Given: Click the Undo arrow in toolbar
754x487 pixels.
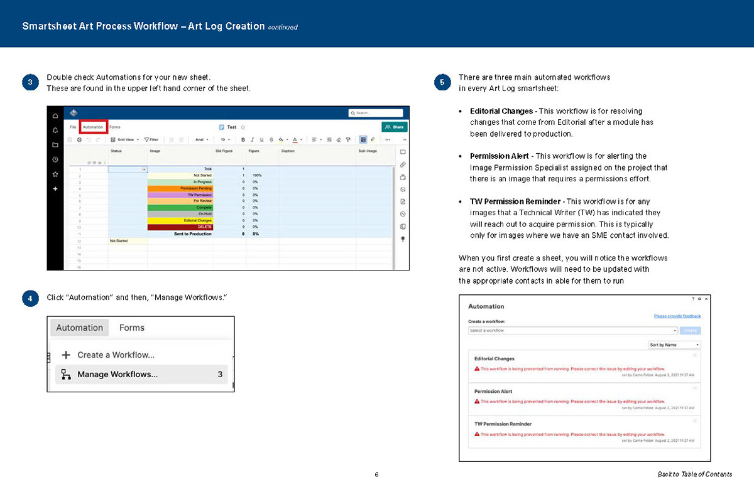Looking at the screenshot, I should pyautogui.click(x=89, y=139).
